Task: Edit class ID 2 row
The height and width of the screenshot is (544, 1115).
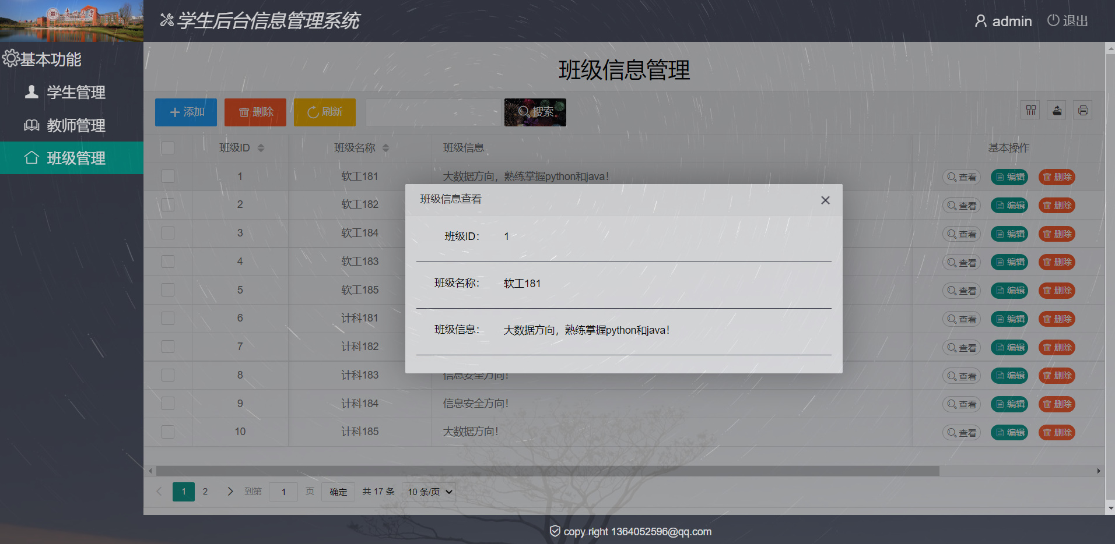Action: tap(1009, 206)
